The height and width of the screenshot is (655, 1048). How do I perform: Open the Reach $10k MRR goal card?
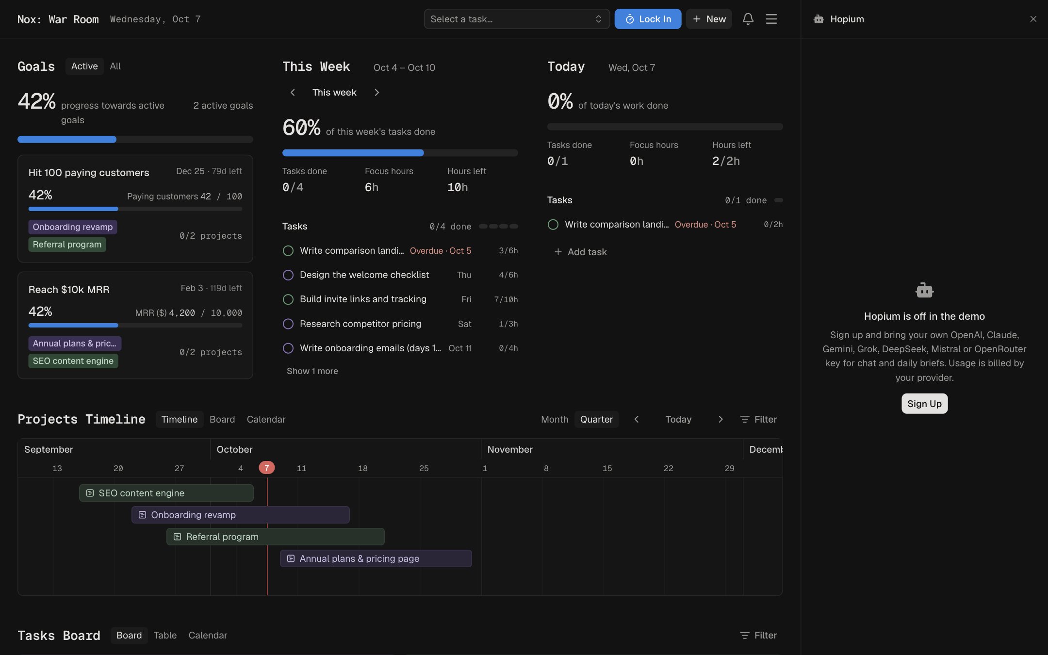[135, 325]
